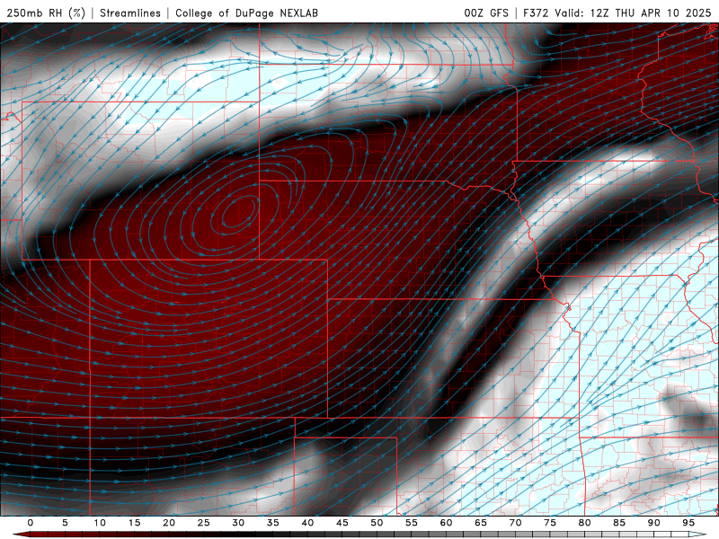Select the '00Z GFS' model run label
719x539 pixels.
[x=486, y=13]
